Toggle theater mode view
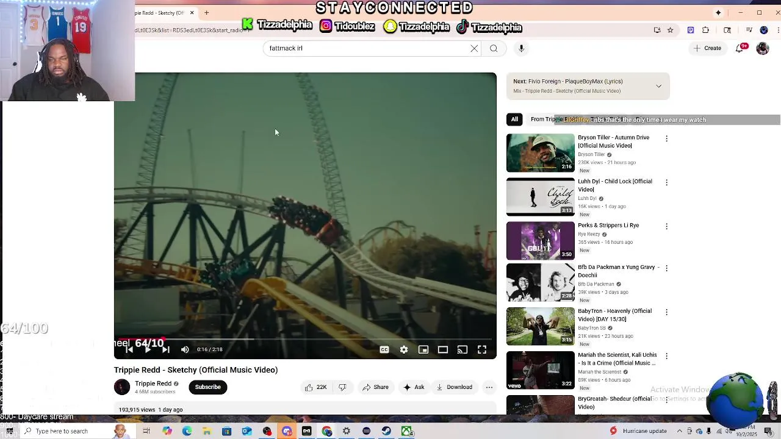 pos(443,349)
